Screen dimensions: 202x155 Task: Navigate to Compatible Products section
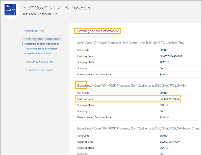(x=39, y=62)
